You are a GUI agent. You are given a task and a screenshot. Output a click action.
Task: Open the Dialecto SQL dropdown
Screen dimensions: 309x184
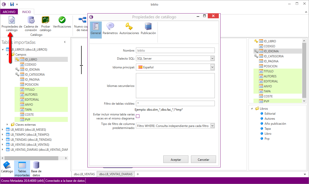[212, 59]
